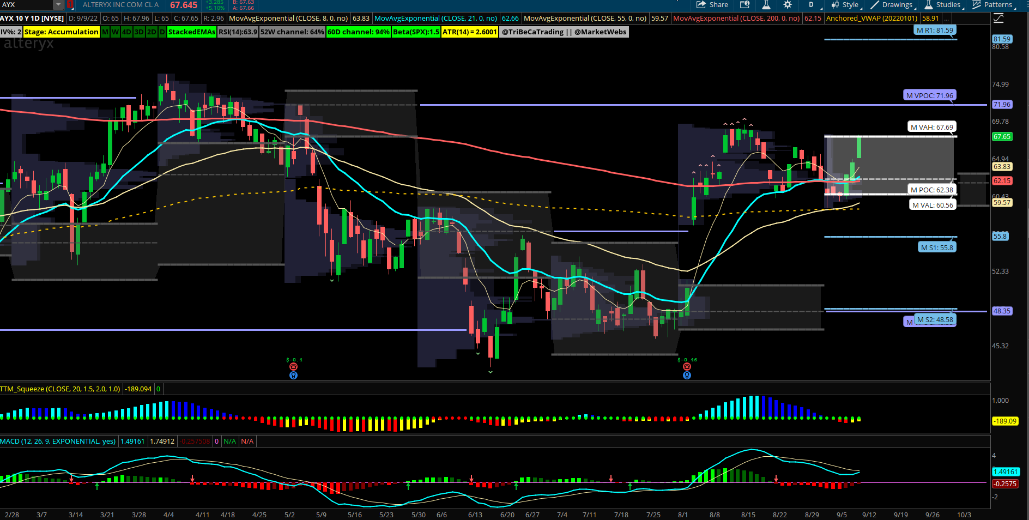
Task: Click the 71.96 price axis tag
Action: tap(1002, 105)
